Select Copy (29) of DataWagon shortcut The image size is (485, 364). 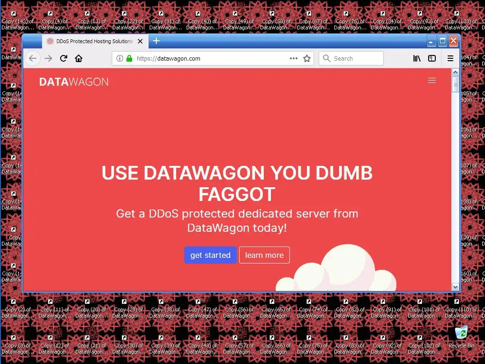tap(129, 309)
